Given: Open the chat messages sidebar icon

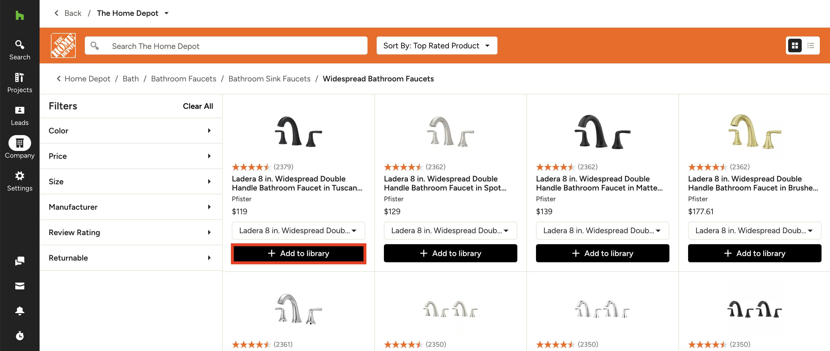Looking at the screenshot, I should click(20, 261).
